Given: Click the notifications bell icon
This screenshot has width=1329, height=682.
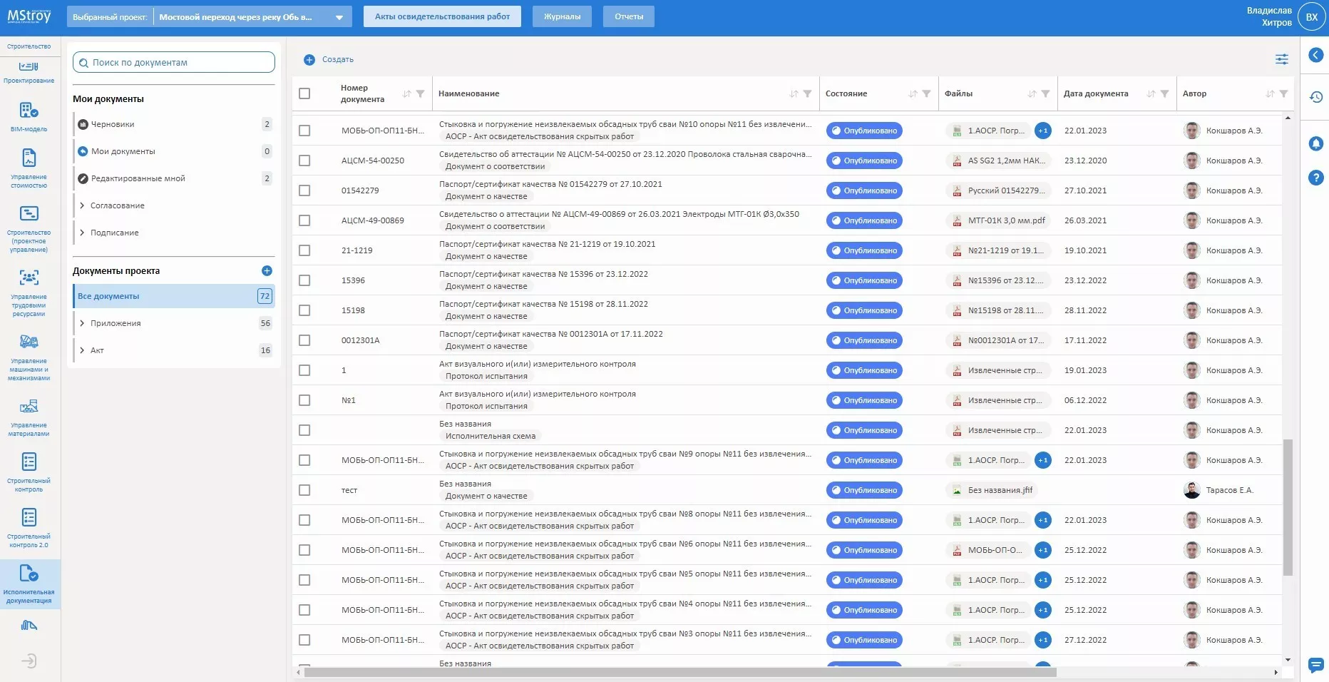Looking at the screenshot, I should [1315, 143].
